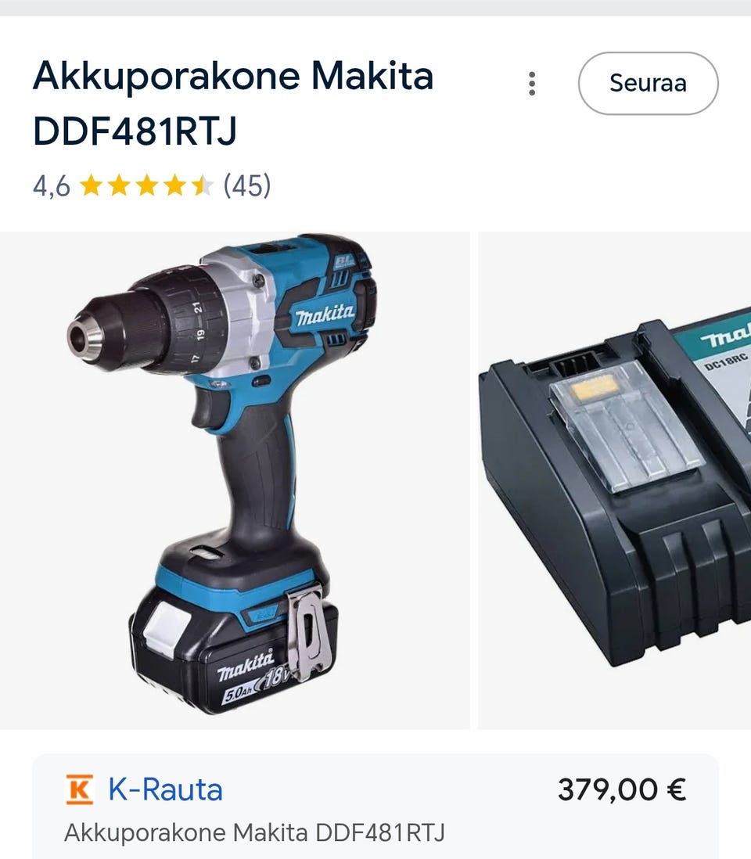Click the Makita logo on the drill body
Image resolution: width=751 pixels, height=859 pixels.
coord(325,314)
